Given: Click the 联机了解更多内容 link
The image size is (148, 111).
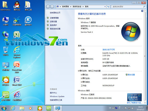Looking at the screenshot, I should [x=134, y=103].
